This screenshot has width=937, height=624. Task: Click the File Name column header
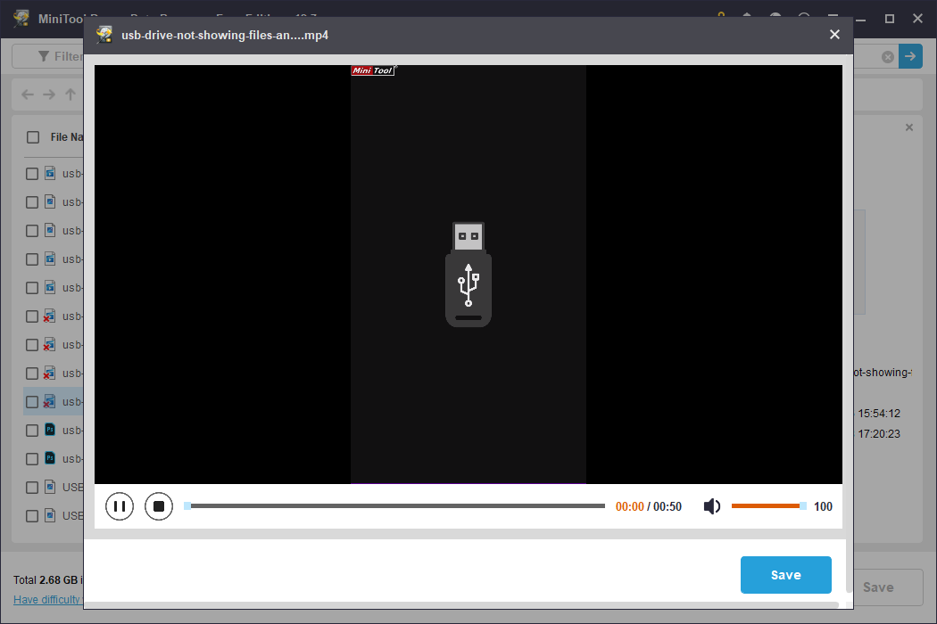tap(67, 137)
